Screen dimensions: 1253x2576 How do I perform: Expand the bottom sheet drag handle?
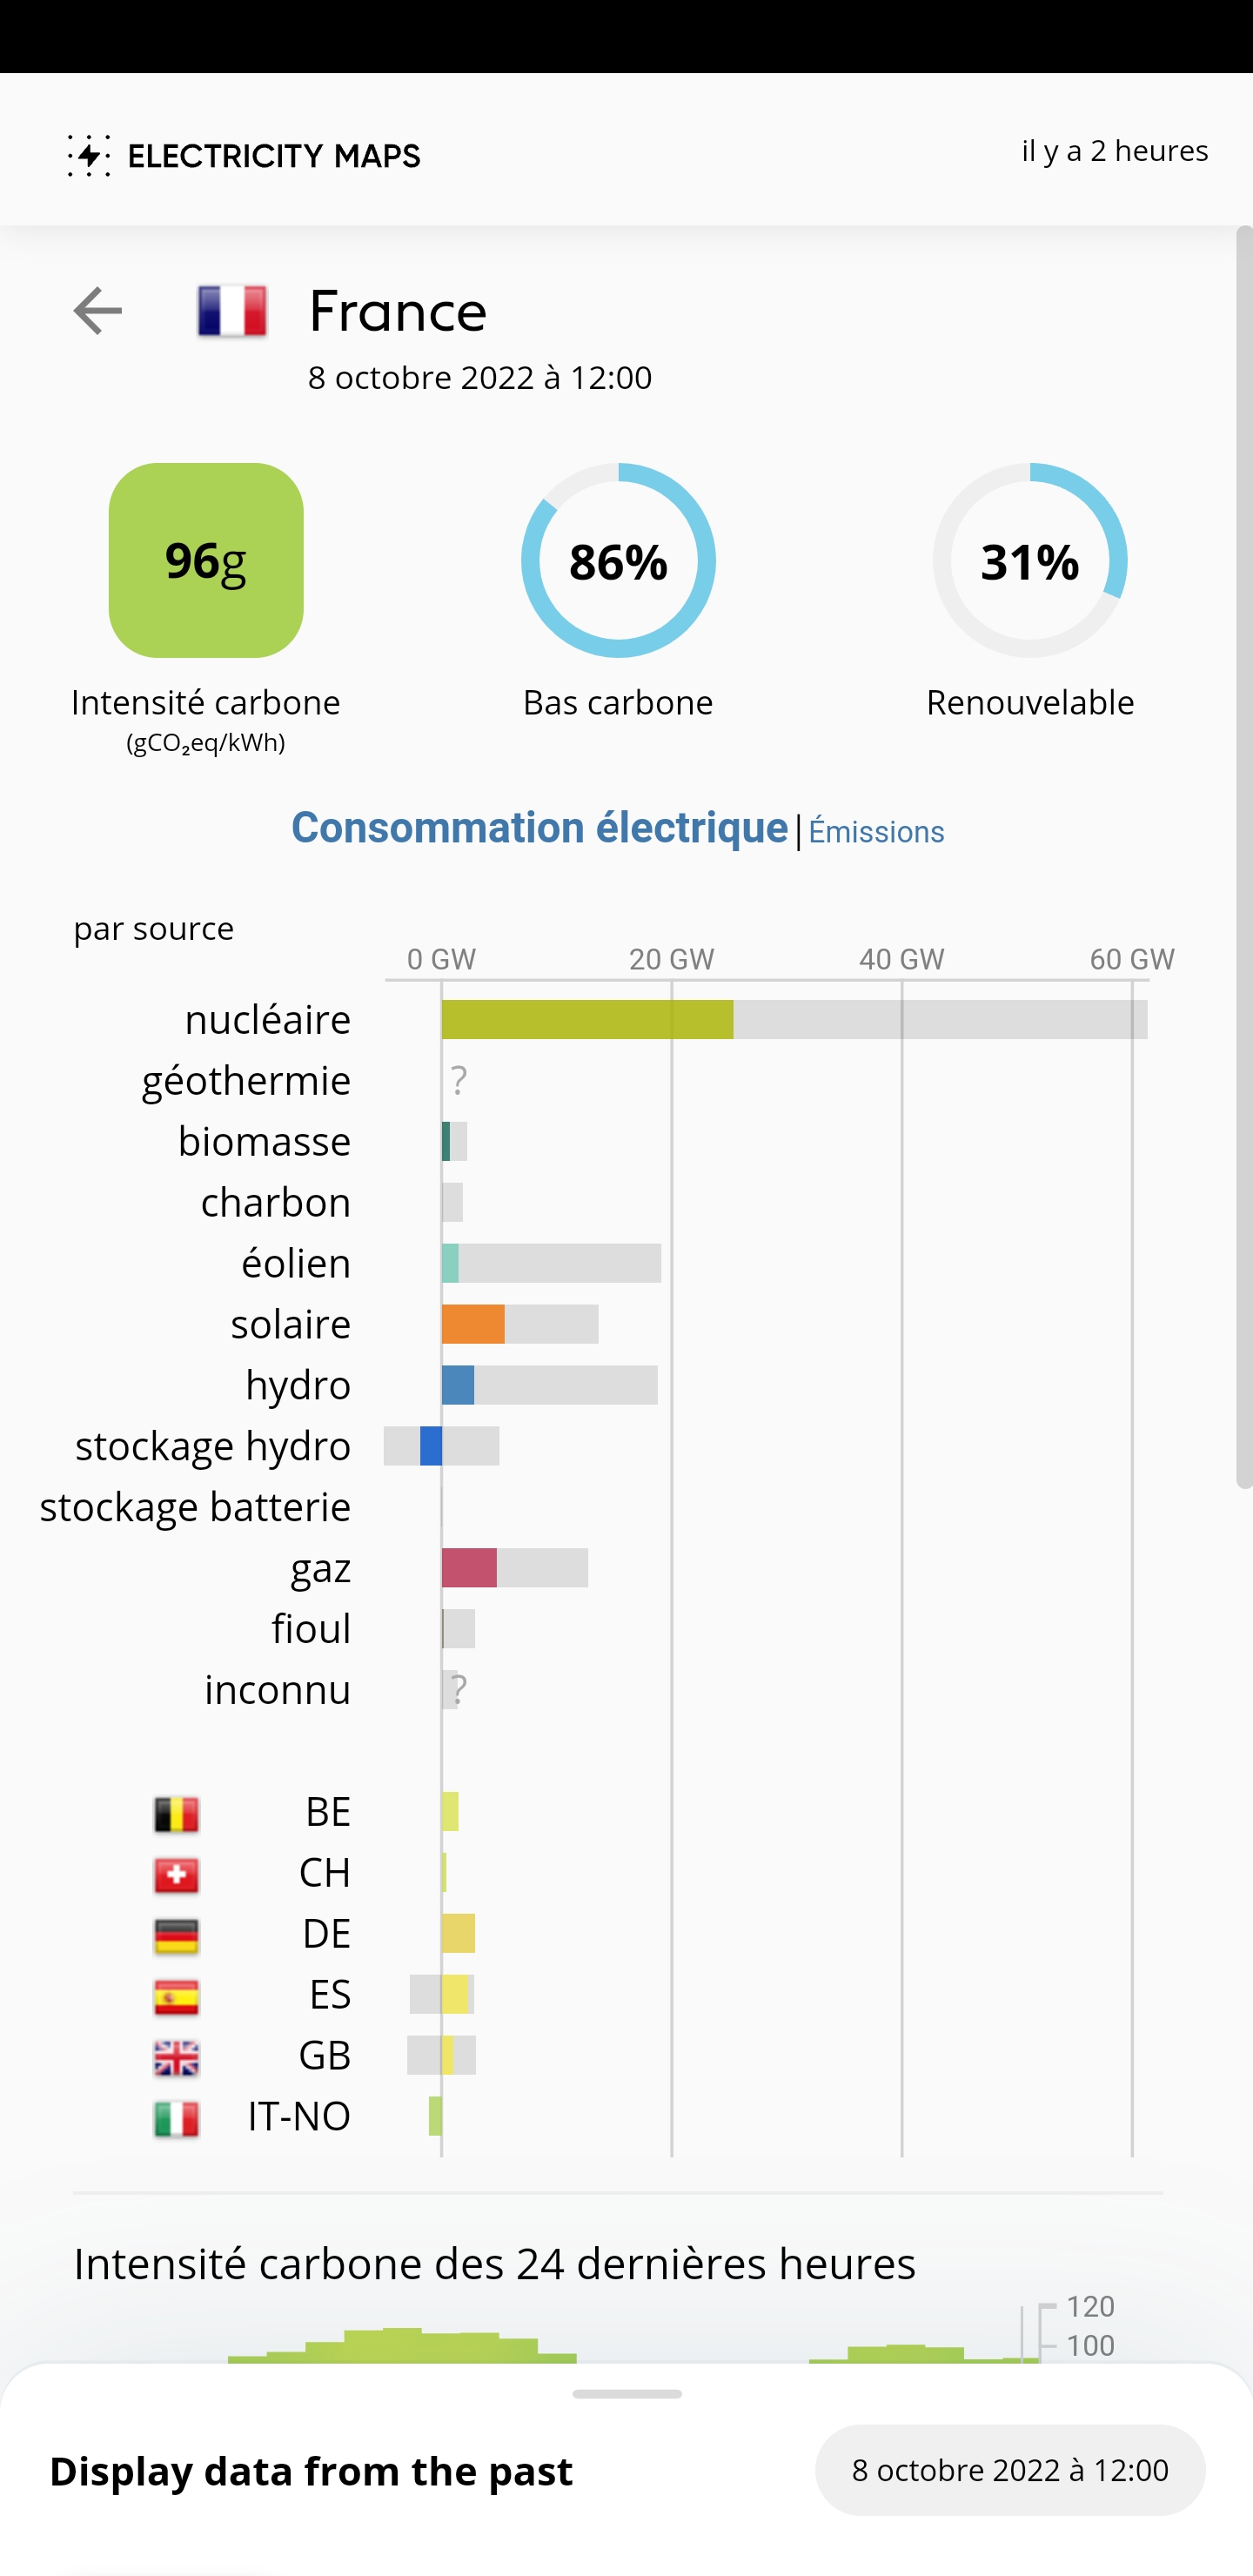627,2394
